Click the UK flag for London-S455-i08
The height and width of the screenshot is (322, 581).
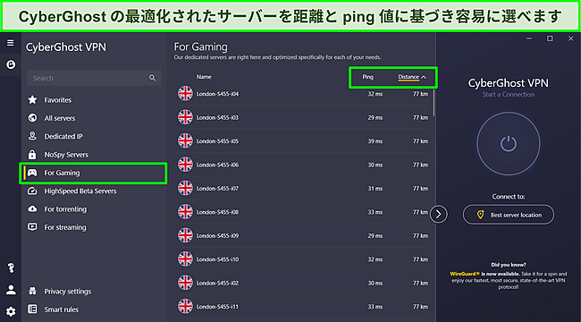pyautogui.click(x=185, y=212)
